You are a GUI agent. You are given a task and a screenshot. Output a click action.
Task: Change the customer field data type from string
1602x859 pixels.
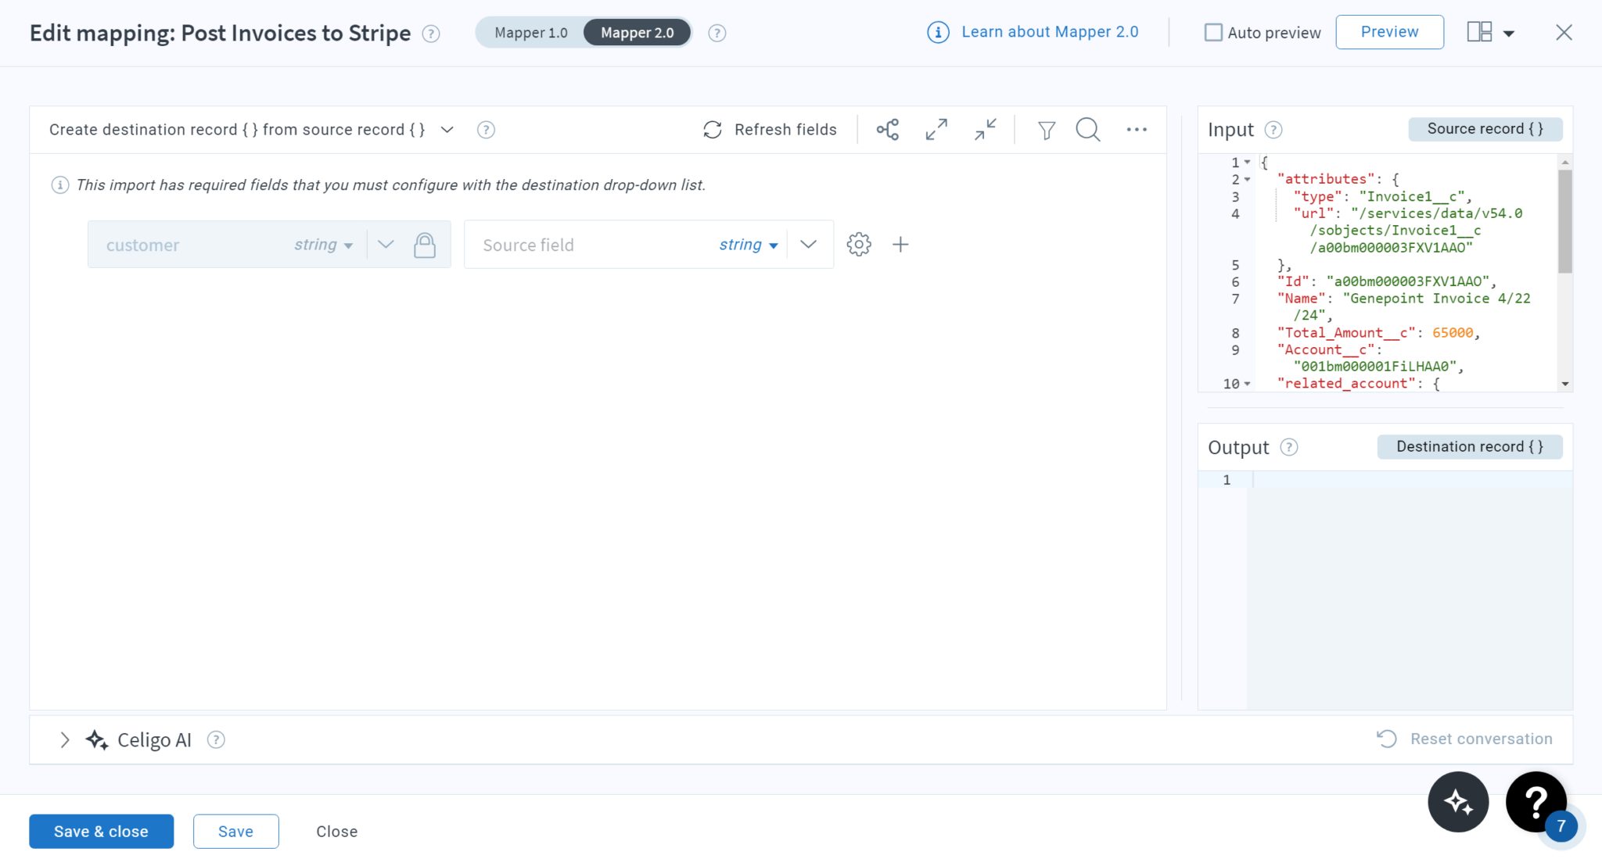point(323,244)
